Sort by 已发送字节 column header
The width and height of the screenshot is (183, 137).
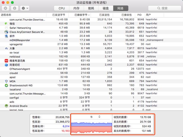click(57, 15)
